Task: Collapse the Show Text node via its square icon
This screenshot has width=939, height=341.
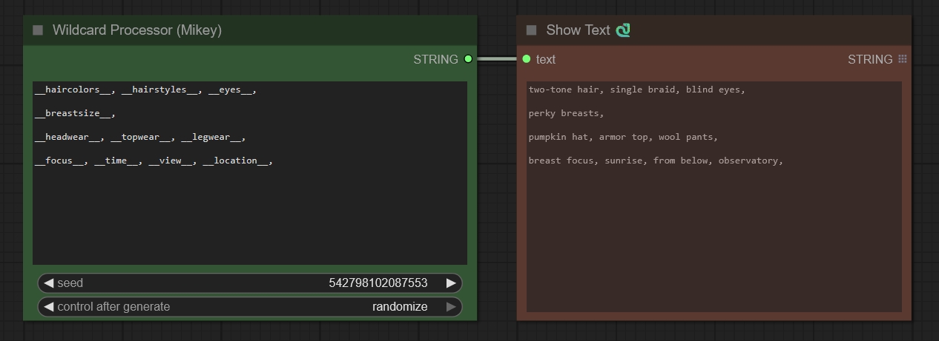Action: 531,30
